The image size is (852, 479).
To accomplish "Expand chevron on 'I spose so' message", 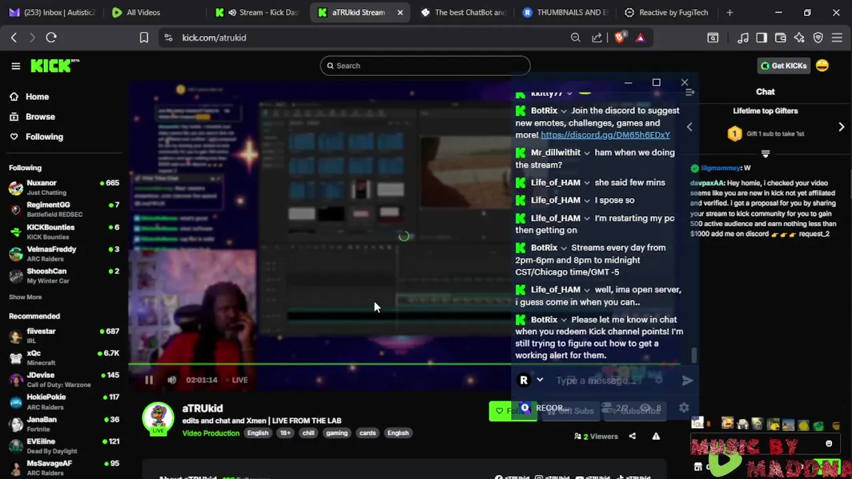I will click(x=587, y=200).
